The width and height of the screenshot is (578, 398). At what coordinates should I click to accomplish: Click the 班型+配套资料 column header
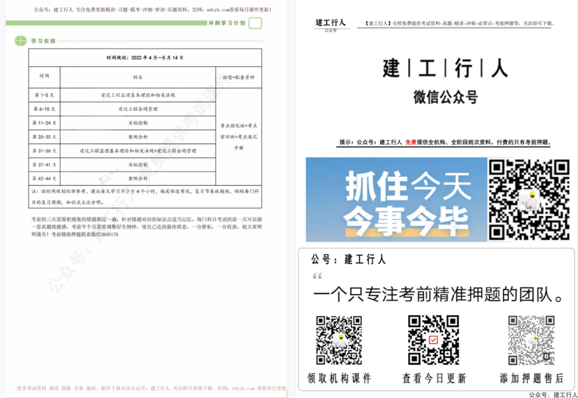point(239,77)
